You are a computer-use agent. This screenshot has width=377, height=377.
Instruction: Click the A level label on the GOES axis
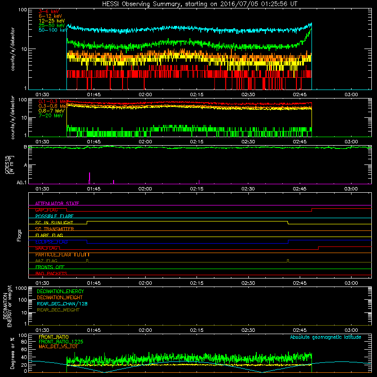click(25, 165)
